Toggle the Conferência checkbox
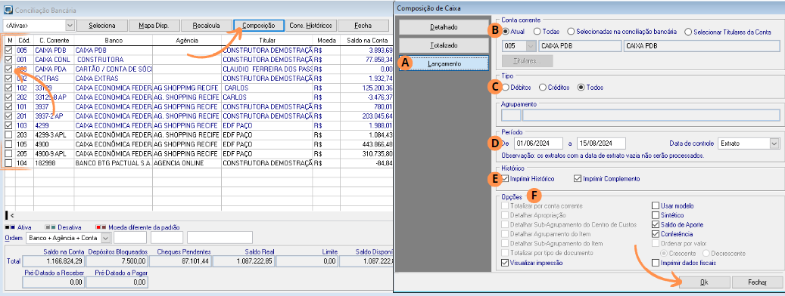Viewport: 785px width, 296px height. (656, 234)
